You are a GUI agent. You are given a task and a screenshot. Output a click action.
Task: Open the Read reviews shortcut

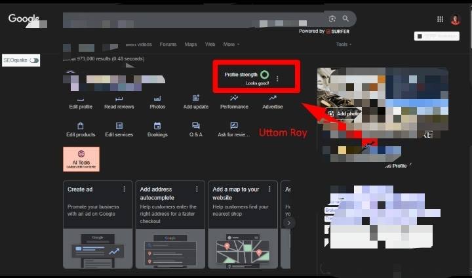point(119,101)
